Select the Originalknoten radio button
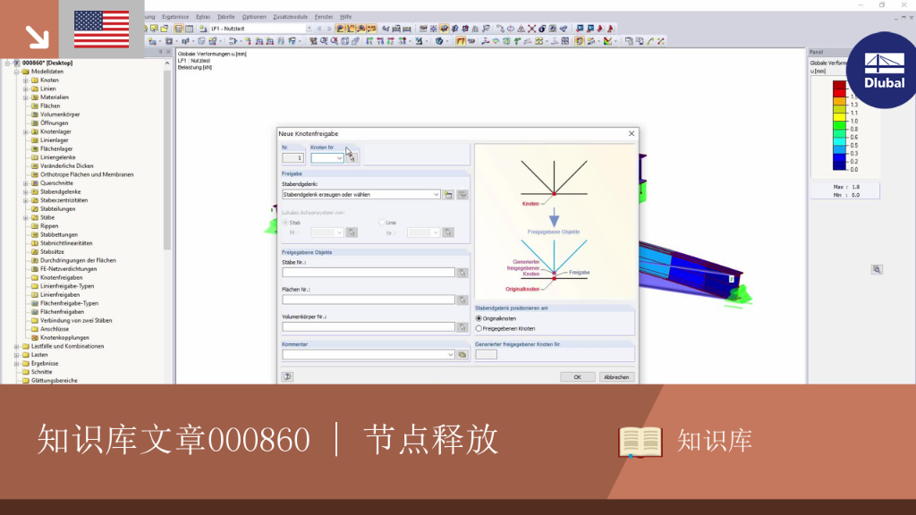The image size is (916, 515). tap(479, 318)
